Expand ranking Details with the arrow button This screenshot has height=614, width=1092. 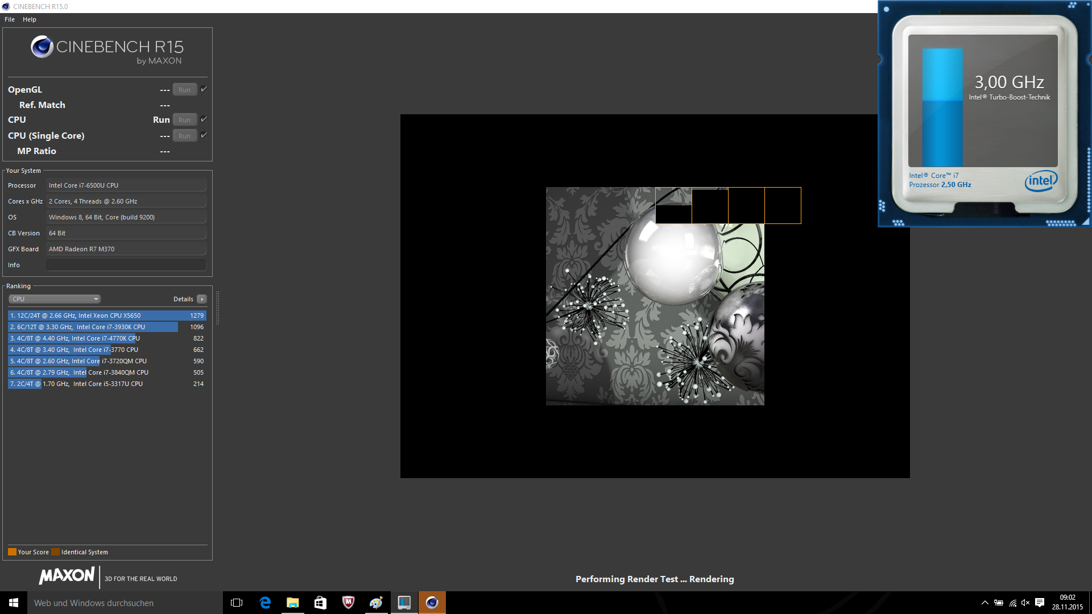point(202,299)
